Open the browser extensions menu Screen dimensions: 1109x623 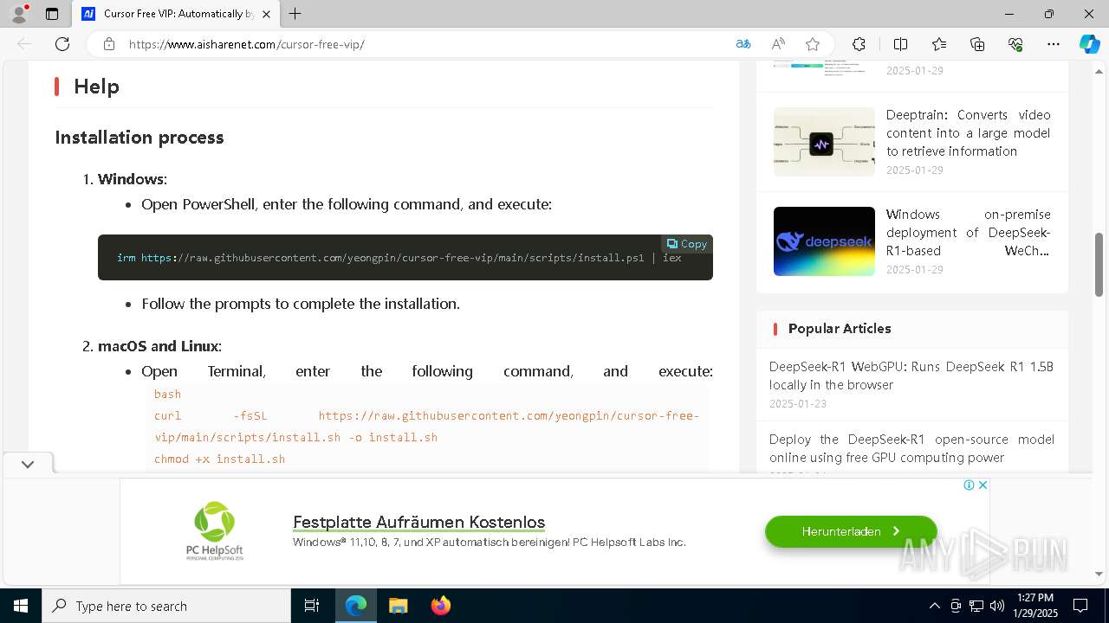(x=859, y=44)
